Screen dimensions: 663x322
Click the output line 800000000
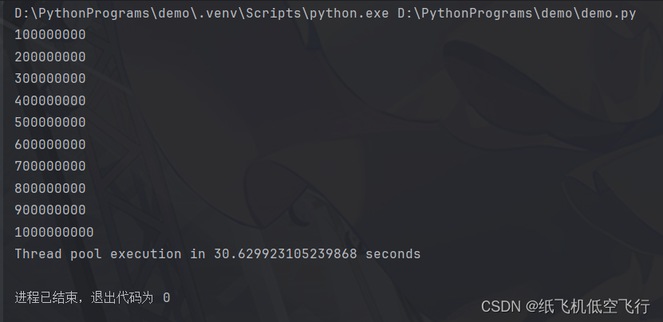(50, 188)
